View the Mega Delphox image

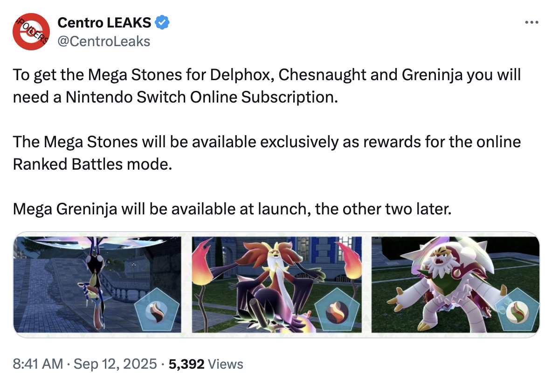coord(277,284)
